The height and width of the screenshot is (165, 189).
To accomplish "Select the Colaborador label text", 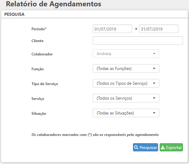I will tap(42, 54).
